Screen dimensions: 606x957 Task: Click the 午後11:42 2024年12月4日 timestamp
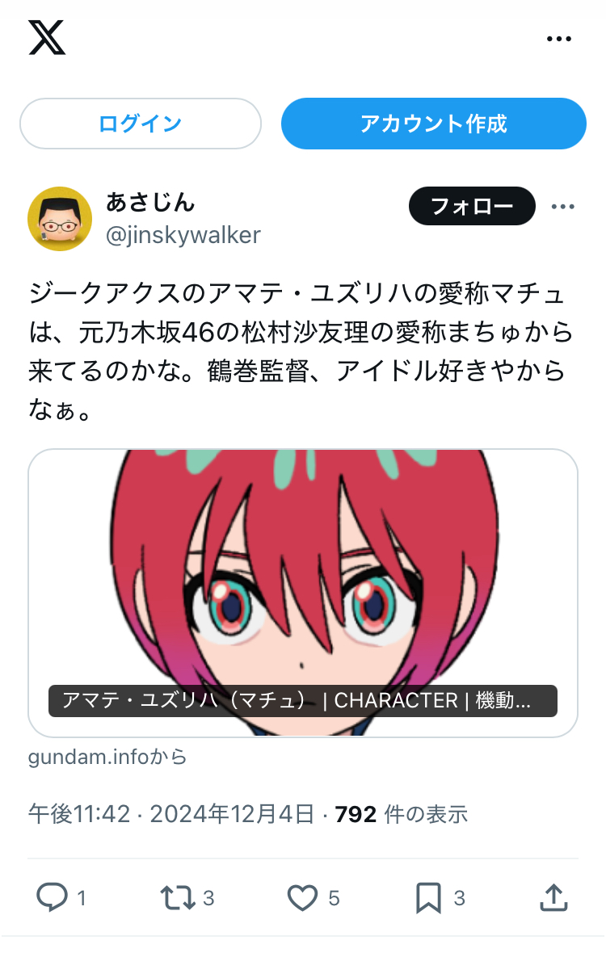tap(171, 814)
